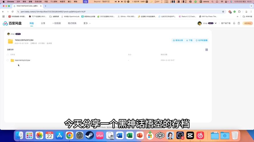This screenshot has height=142, width=254.
Task: Open folder 76561199762972284 in the file list
Action: coord(22,60)
